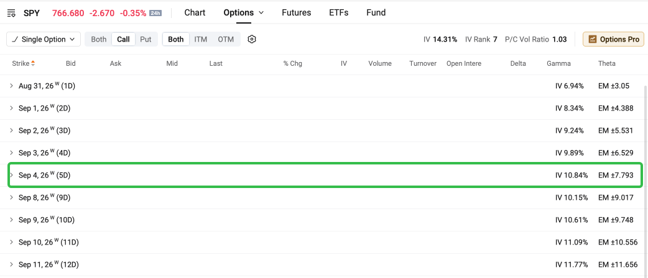Click the Mid column header

click(172, 63)
